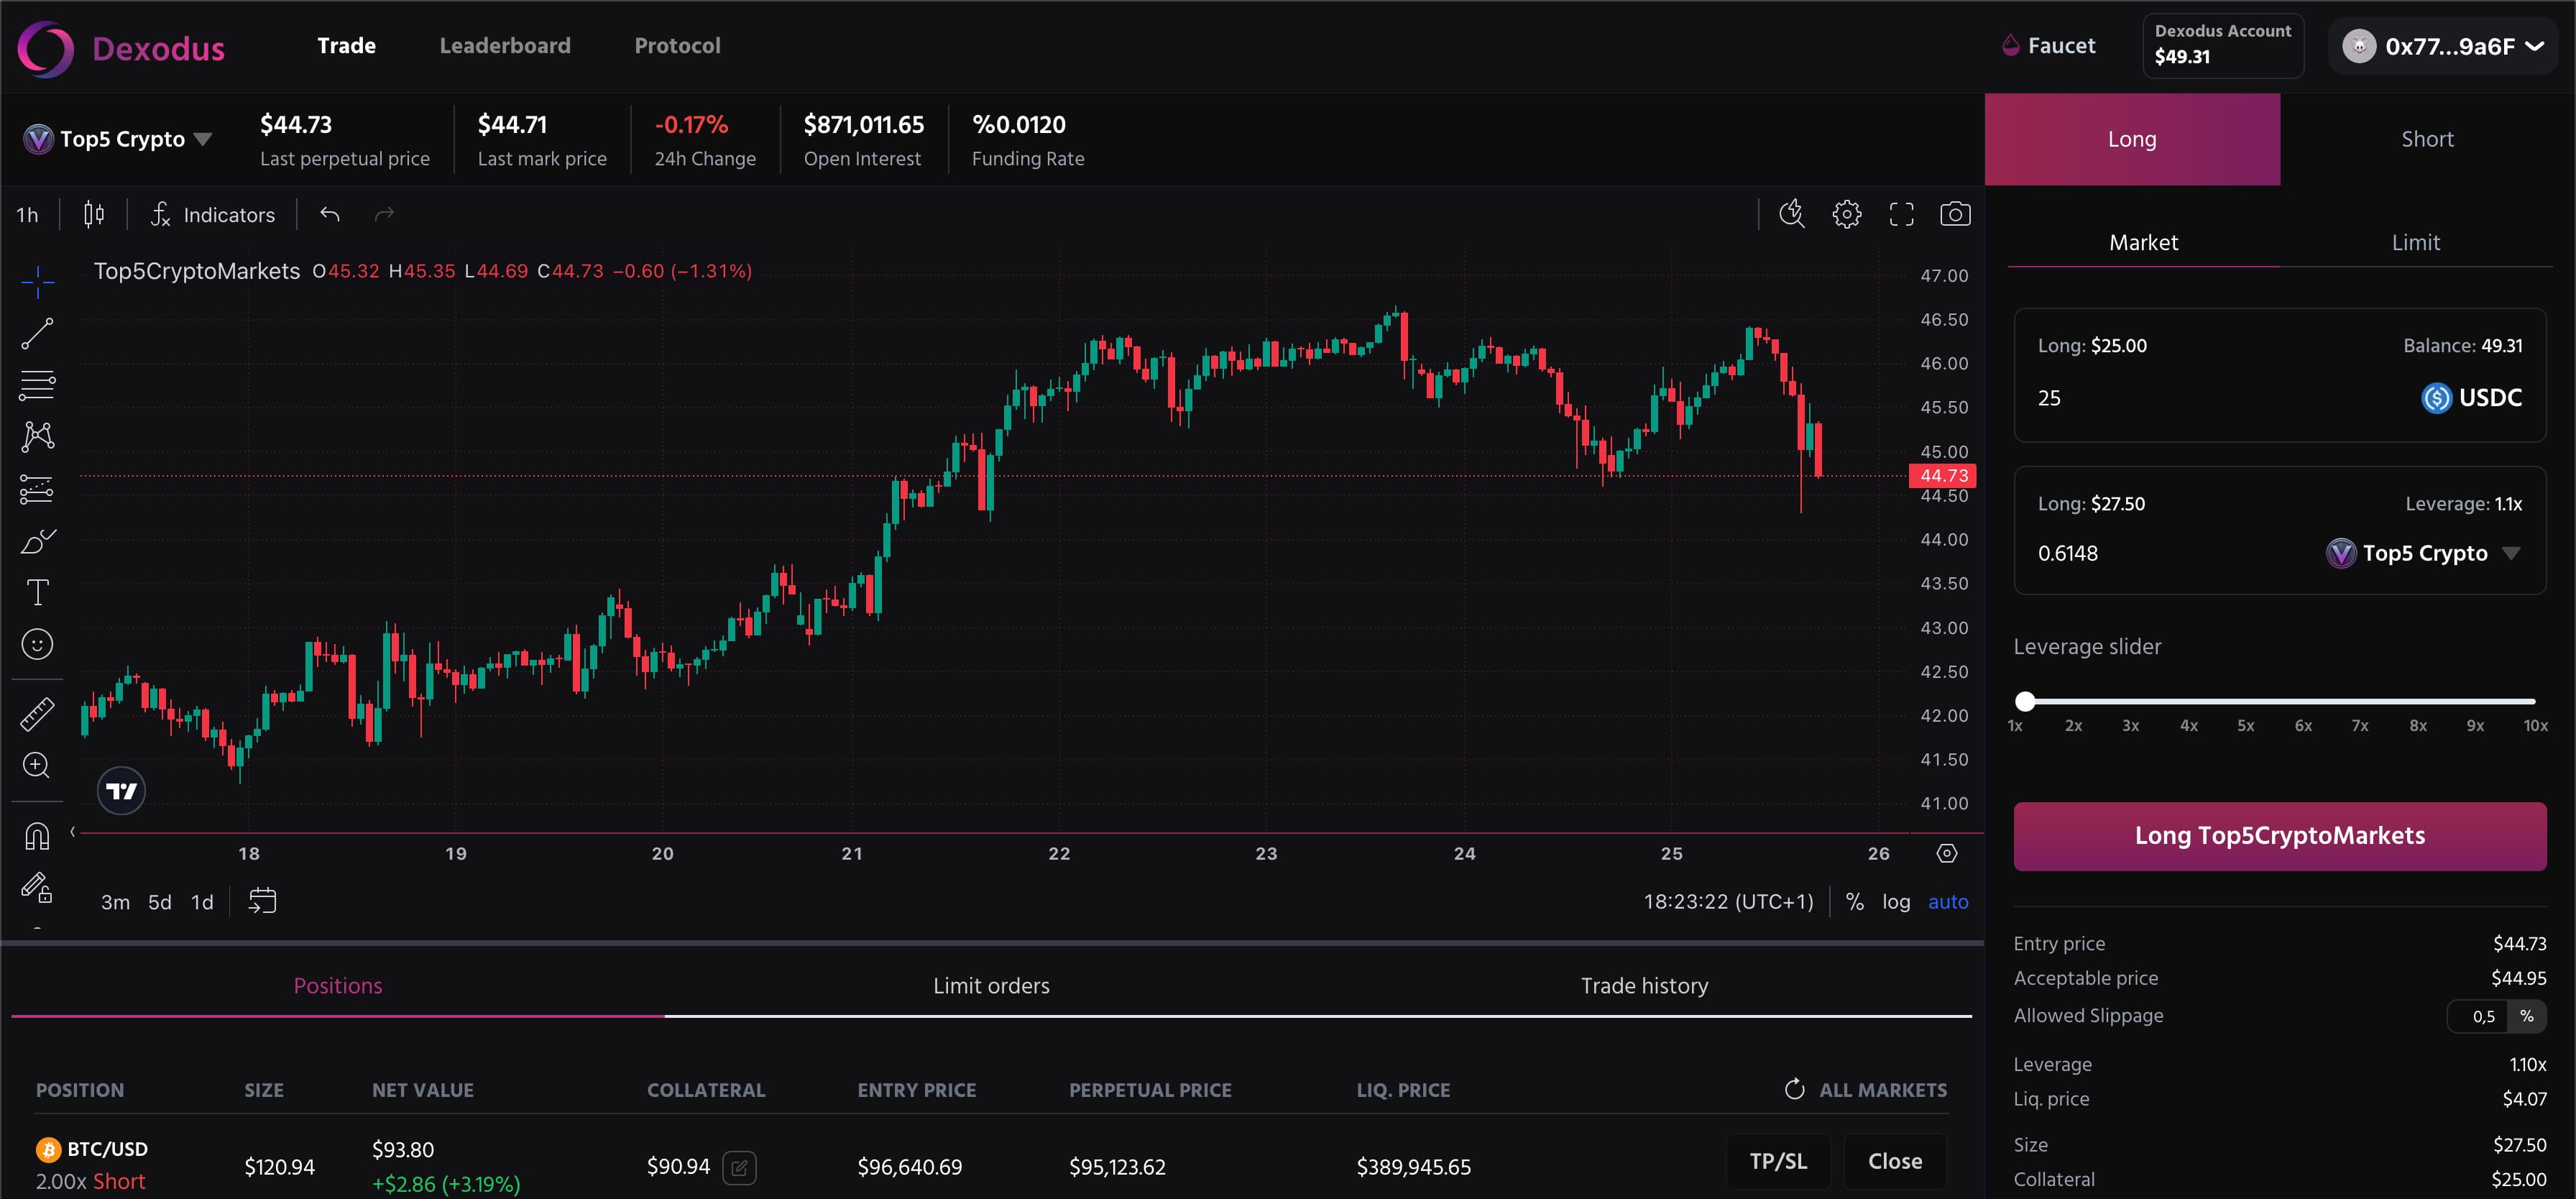This screenshot has width=2576, height=1199.
Task: Undo the last chart action
Action: [330, 214]
